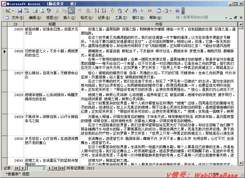Click the new record navigation button

coord(62,168)
